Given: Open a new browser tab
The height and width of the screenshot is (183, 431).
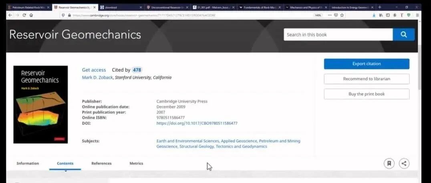Looking at the screenshot, I should pyautogui.click(x=380, y=7).
